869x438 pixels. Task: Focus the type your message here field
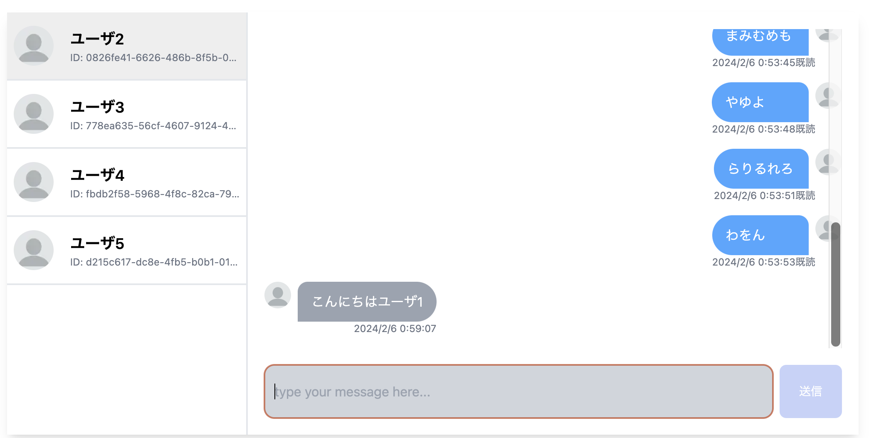point(518,391)
